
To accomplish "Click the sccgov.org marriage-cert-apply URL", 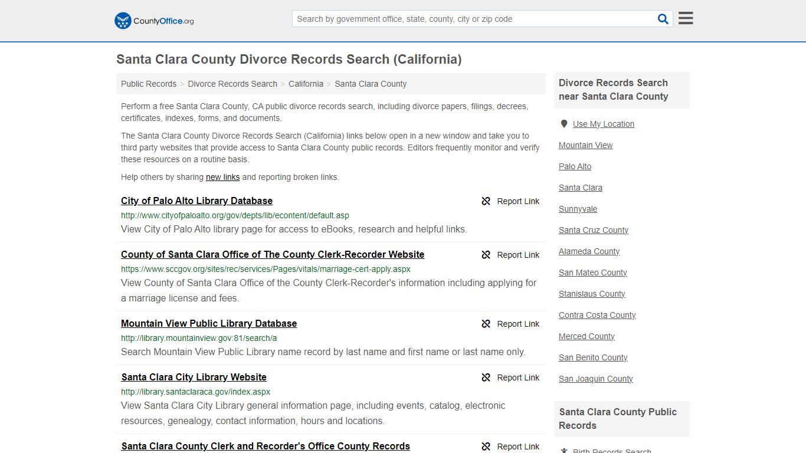I will (266, 269).
